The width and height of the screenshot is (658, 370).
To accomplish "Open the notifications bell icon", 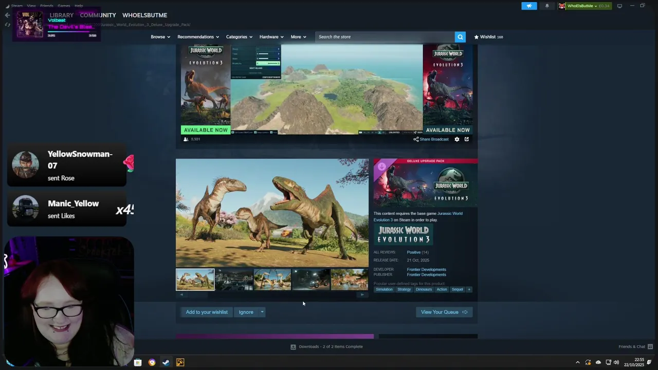I will pos(547,6).
